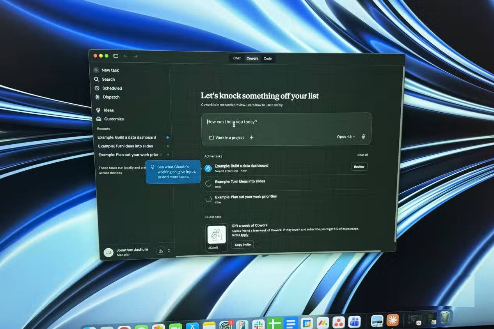Image resolution: width=494 pixels, height=329 pixels.
Task: Click the back navigation arrow
Action: point(126,56)
